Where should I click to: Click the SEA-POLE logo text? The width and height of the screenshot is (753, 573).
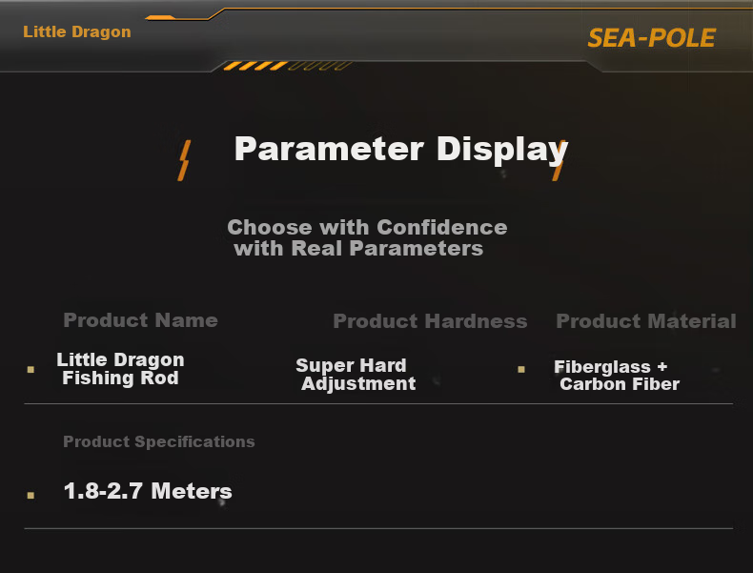click(651, 38)
